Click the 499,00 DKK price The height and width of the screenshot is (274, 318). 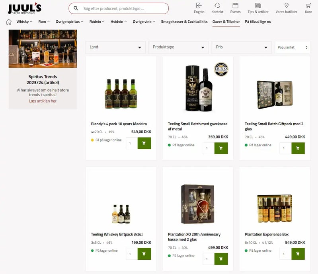coord(218,247)
